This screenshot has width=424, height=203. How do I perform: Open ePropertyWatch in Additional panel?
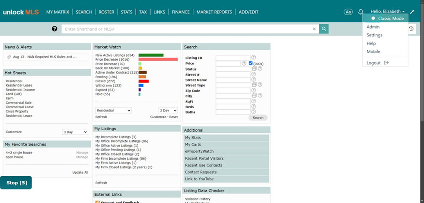(x=226, y=151)
